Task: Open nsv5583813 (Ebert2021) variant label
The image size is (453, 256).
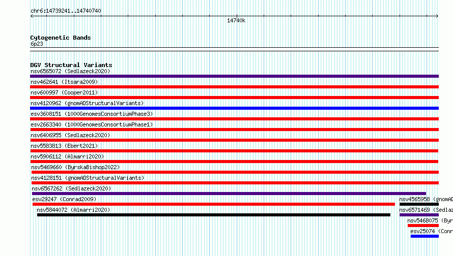Action: point(64,146)
